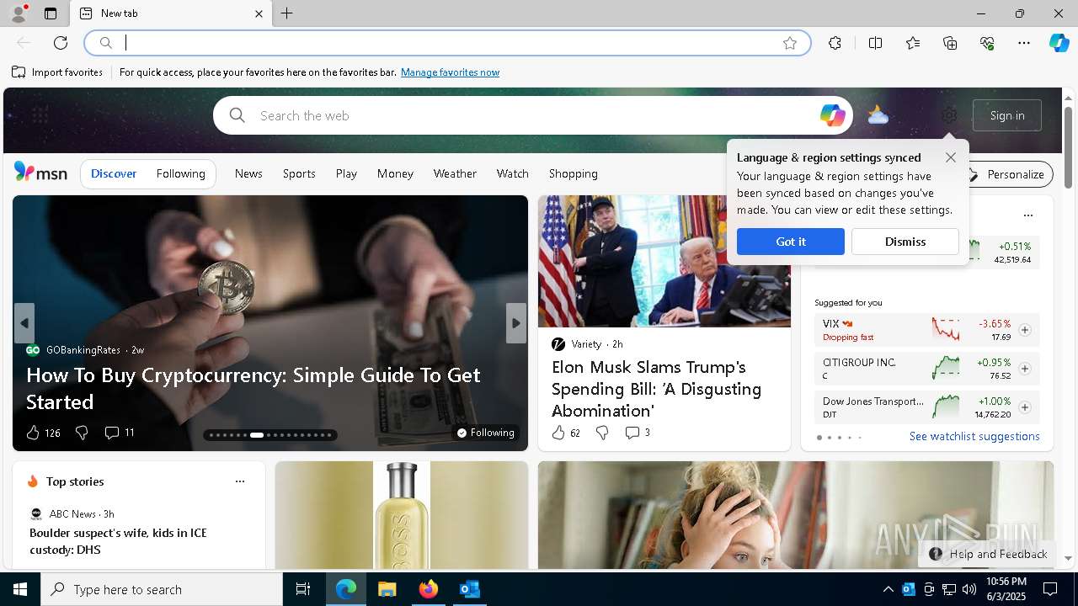Click Got it in popup

(x=791, y=242)
